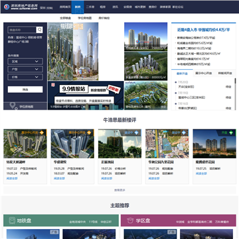Open 家在论坛 in the top navigation

pos(178,7)
